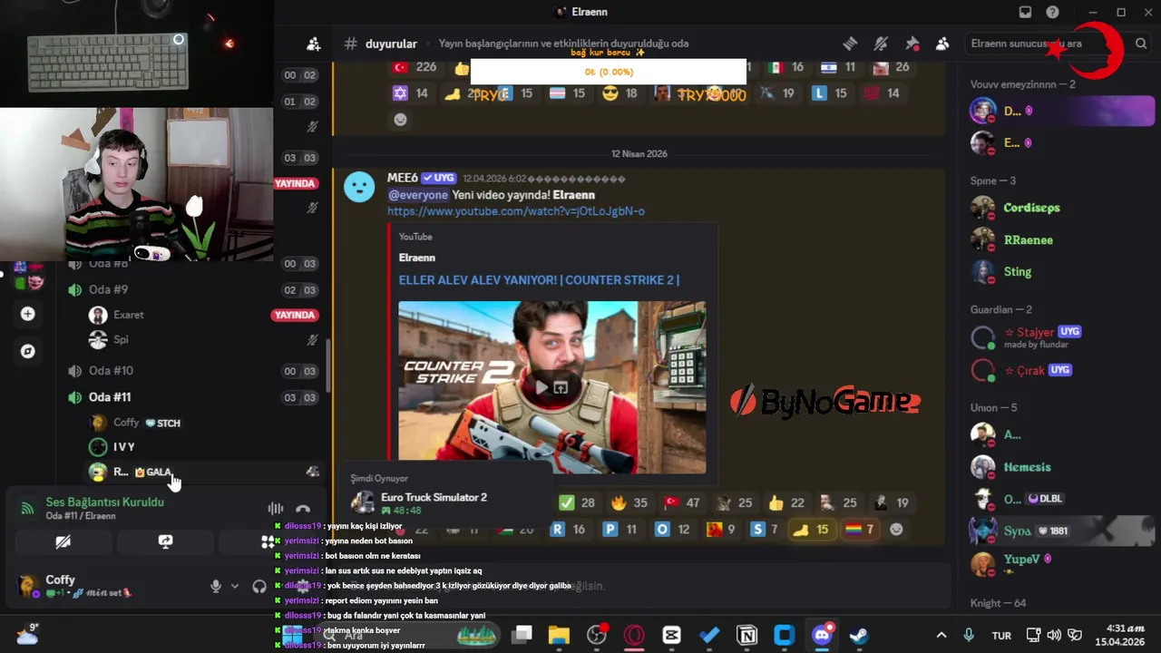Add reaction smiley beside rainbow reaction

(x=896, y=530)
